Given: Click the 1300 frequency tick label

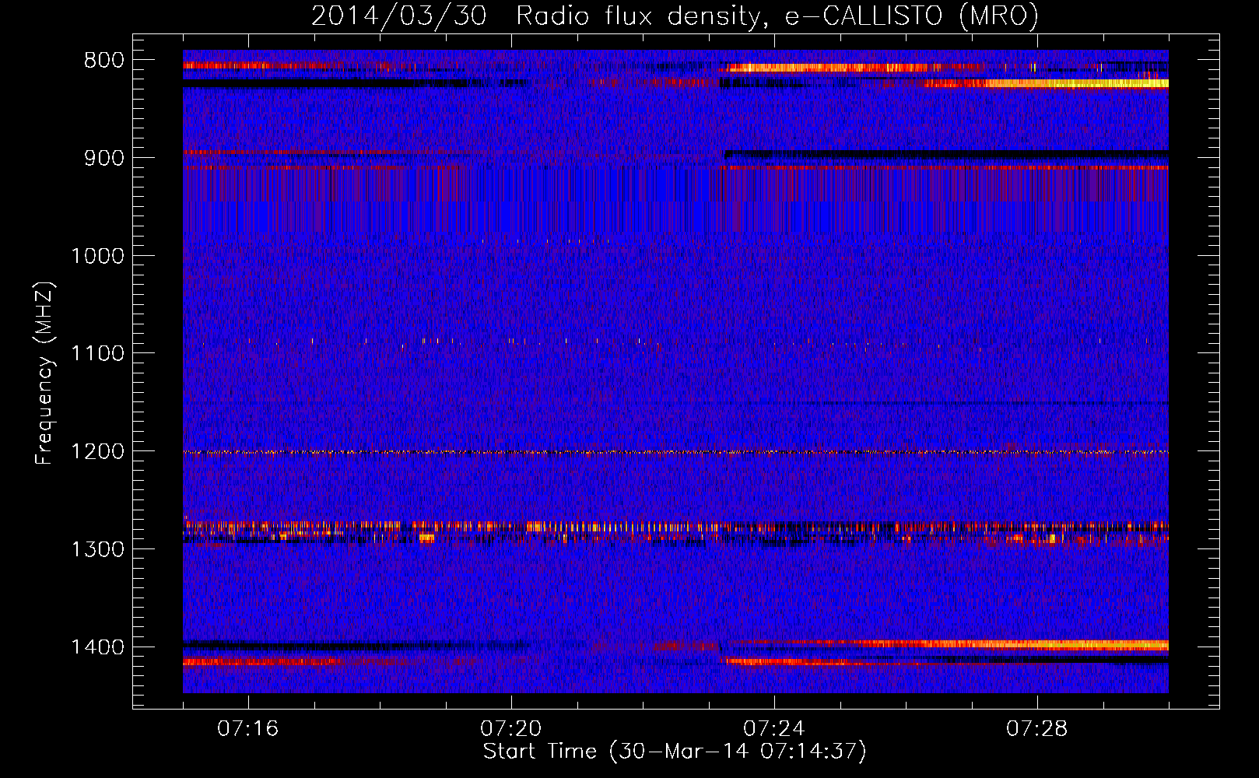Looking at the screenshot, I should click(97, 549).
